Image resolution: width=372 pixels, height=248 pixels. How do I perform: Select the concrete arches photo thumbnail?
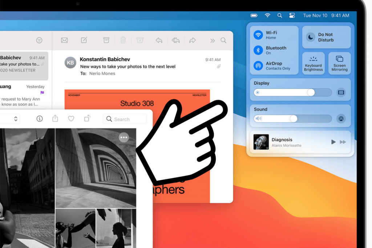pos(96,168)
